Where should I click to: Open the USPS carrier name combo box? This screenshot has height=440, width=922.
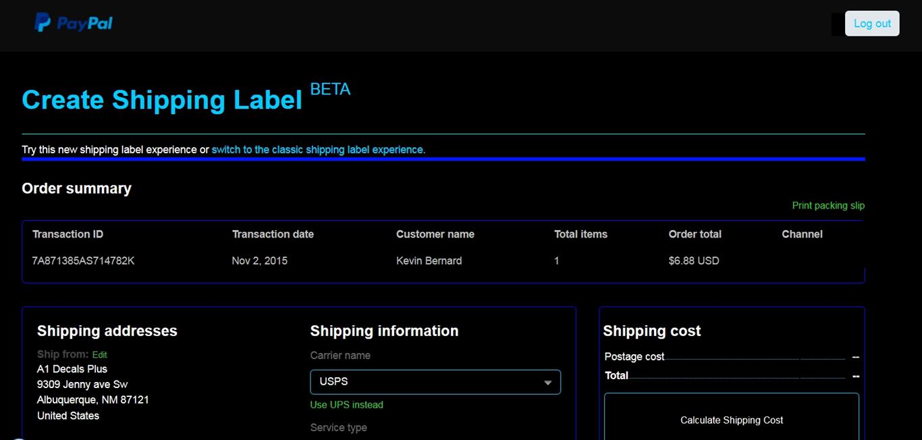coord(435,381)
